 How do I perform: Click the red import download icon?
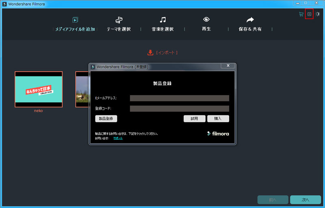150,53
